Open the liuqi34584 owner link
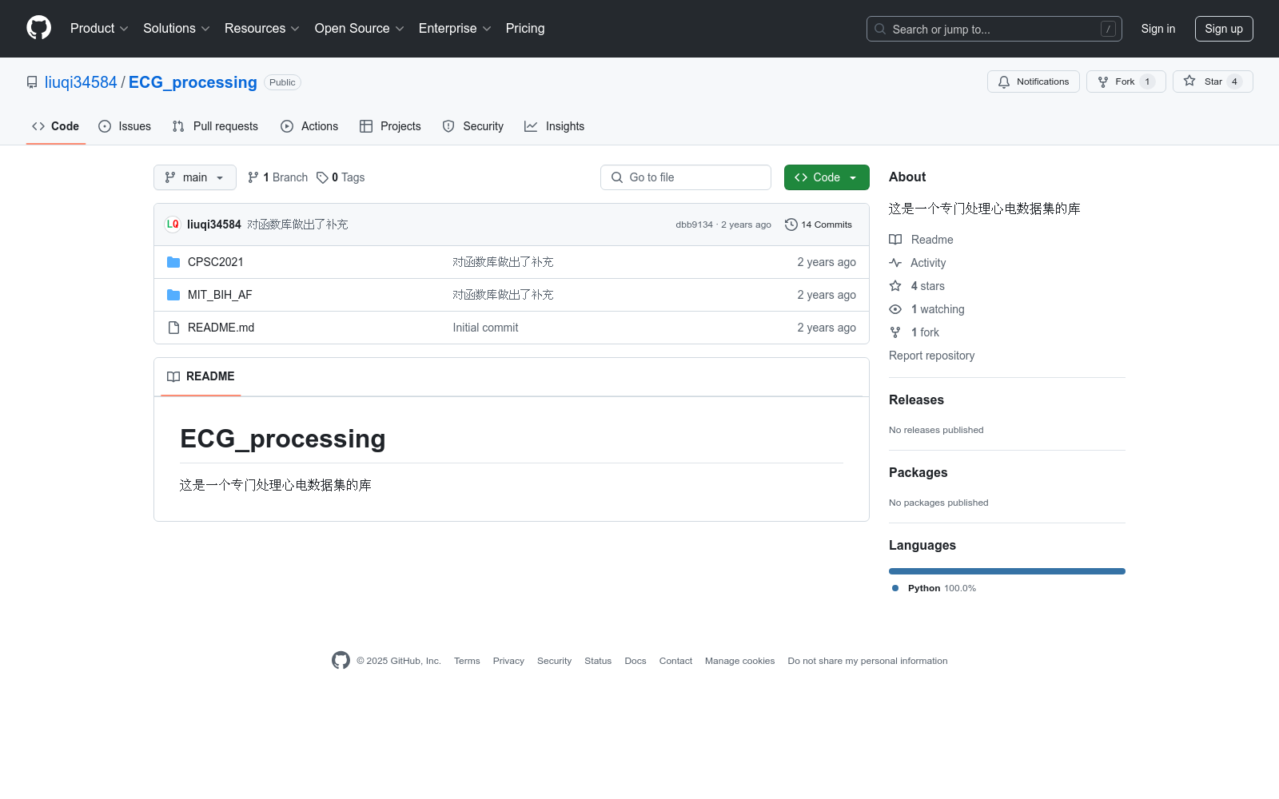The image size is (1279, 799). (x=81, y=82)
